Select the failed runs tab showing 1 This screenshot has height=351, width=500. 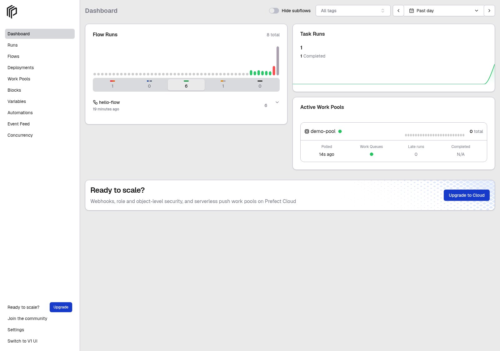[x=112, y=85]
